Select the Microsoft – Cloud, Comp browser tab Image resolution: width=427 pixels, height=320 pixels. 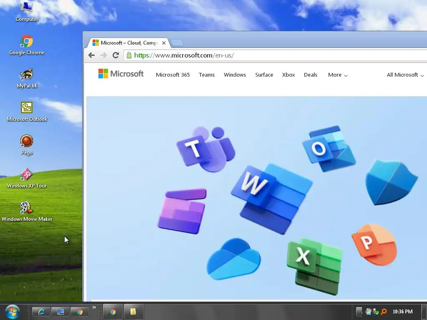click(129, 43)
